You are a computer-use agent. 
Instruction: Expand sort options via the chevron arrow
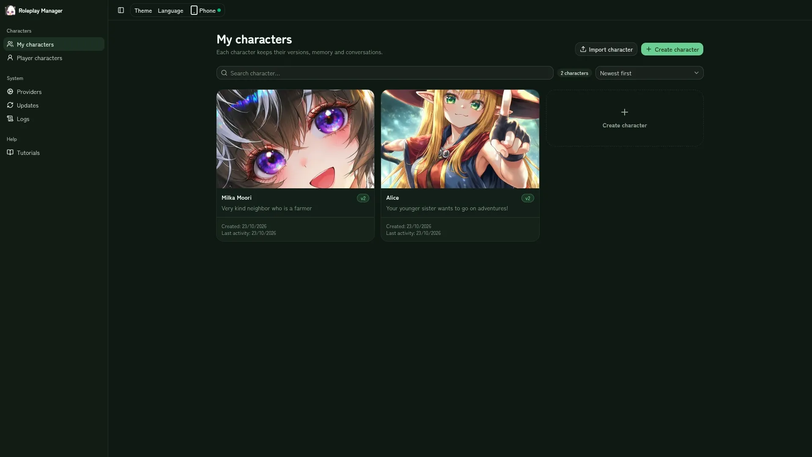coord(696,73)
